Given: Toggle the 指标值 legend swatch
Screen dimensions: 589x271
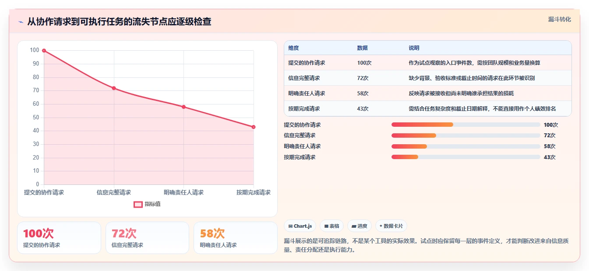Looking at the screenshot, I should pos(138,204).
